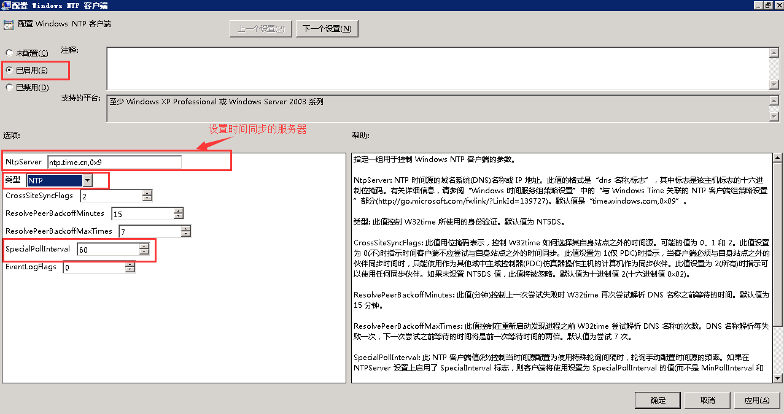Select the 未配置 radio button

[x=9, y=53]
